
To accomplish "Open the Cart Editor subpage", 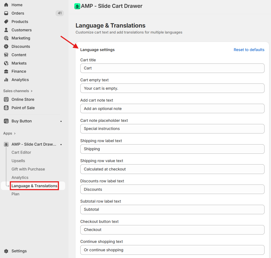I will pos(21,152).
